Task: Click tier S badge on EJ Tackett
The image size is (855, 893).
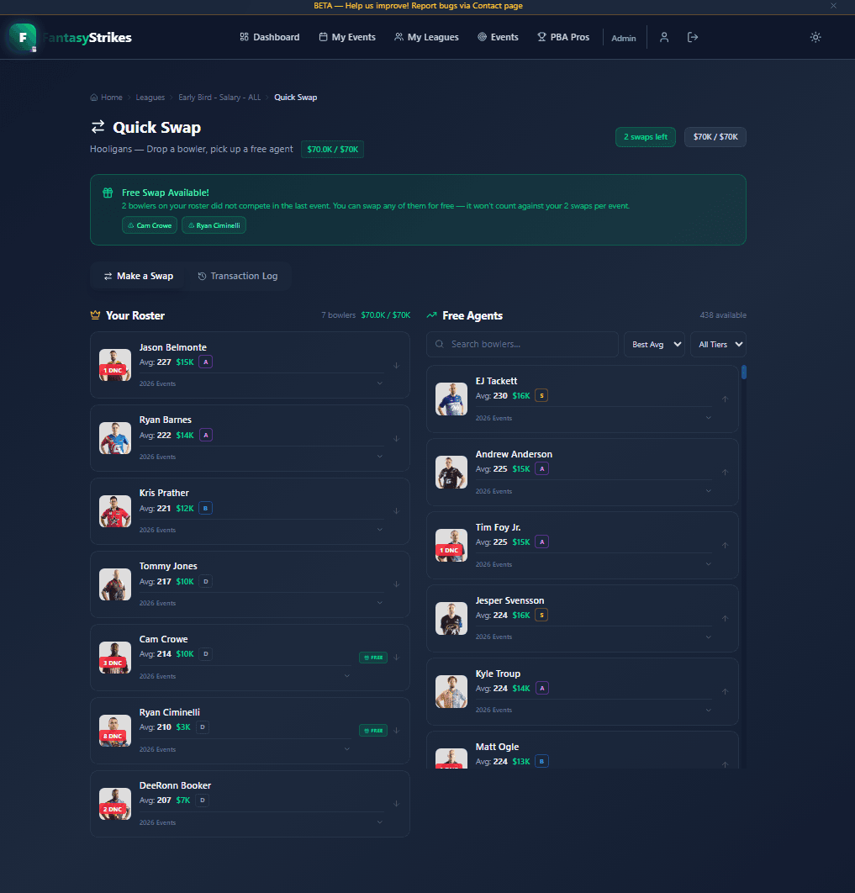Action: tap(541, 395)
